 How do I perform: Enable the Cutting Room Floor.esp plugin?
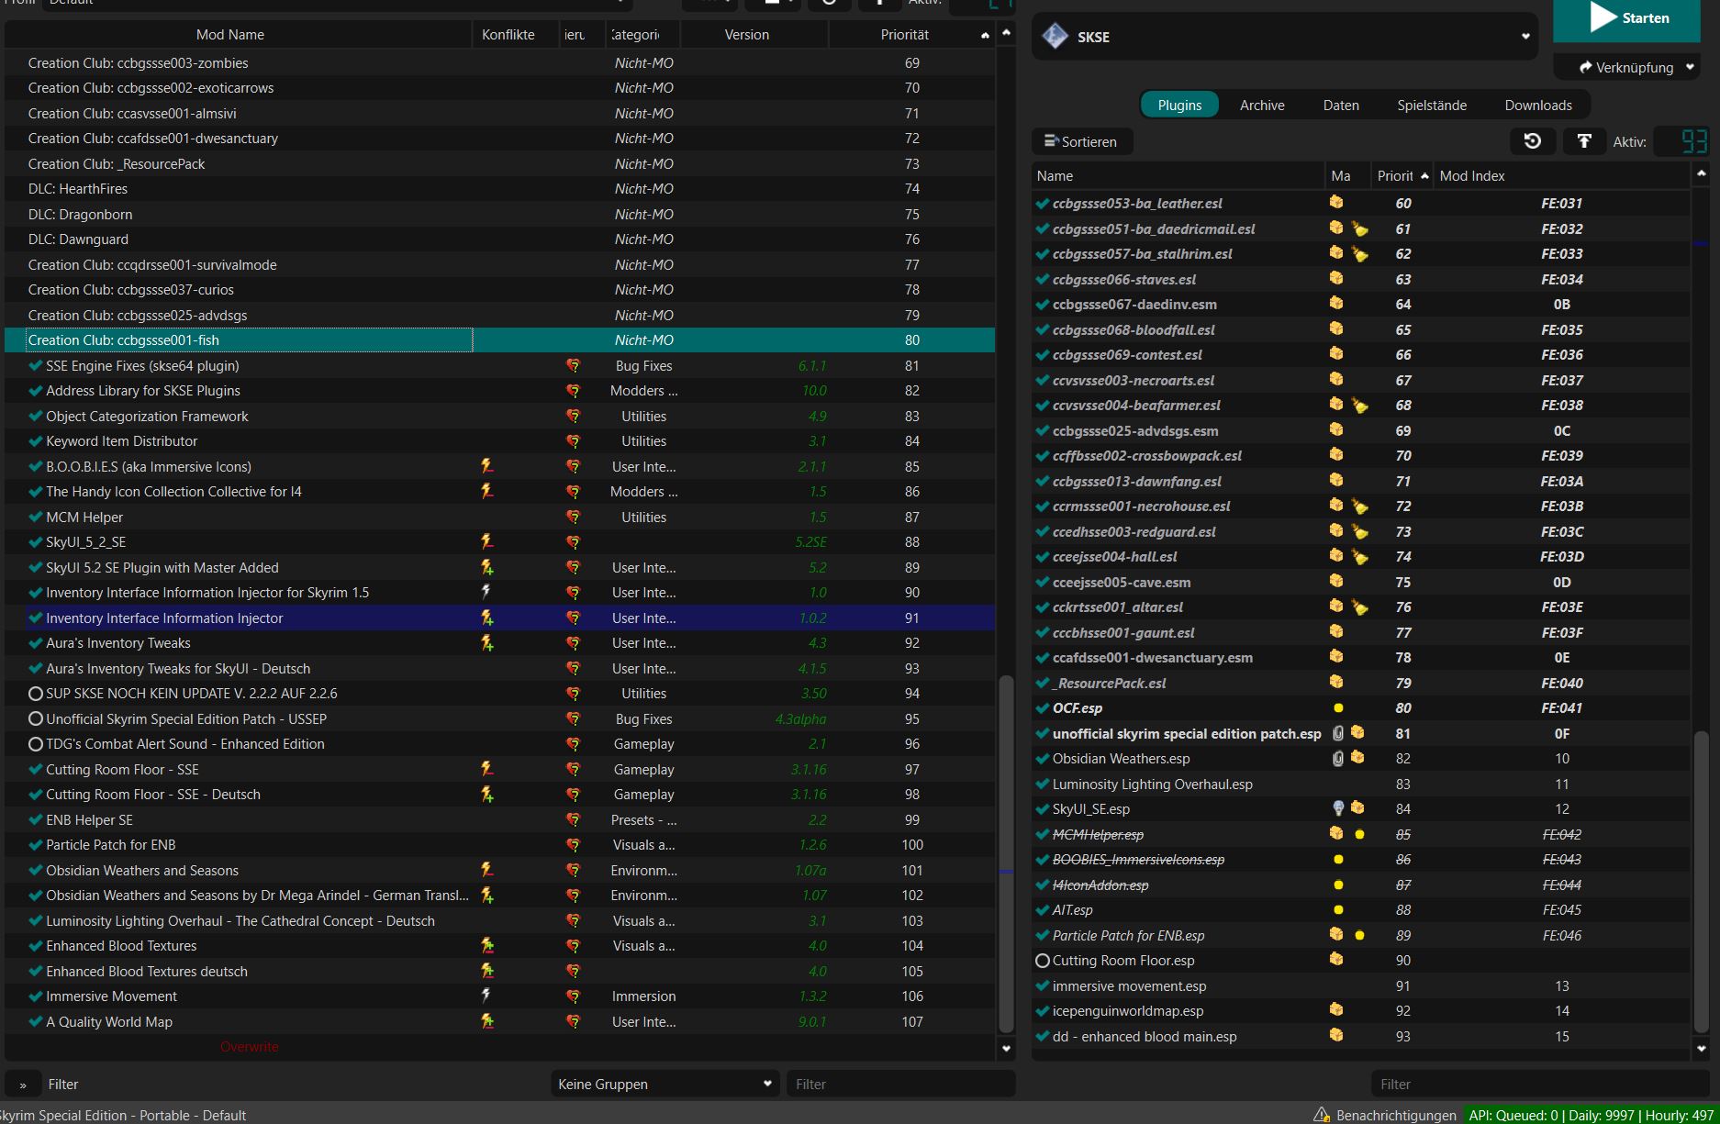pyautogui.click(x=1042, y=961)
